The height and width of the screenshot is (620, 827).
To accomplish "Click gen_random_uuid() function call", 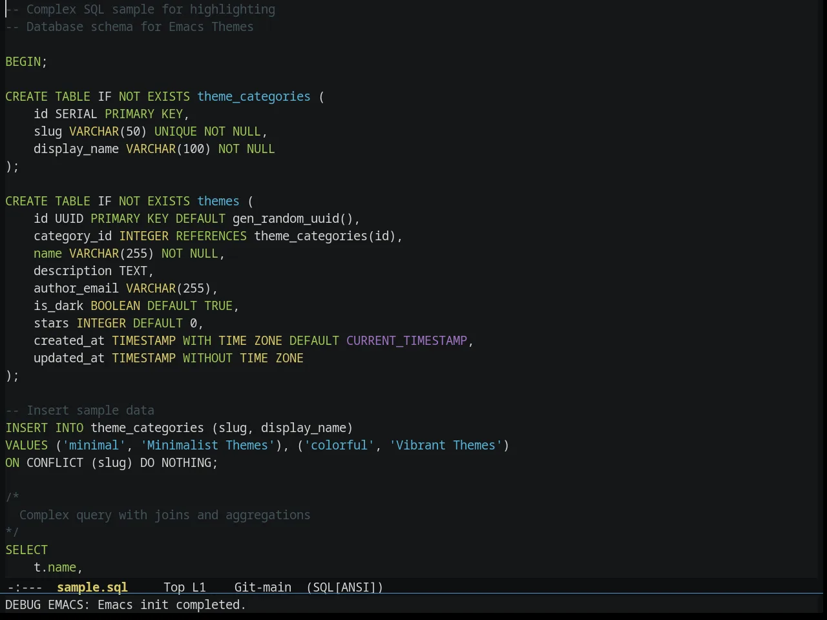I will click(x=293, y=218).
